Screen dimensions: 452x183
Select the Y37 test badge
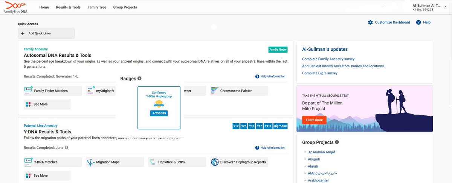coord(252,126)
